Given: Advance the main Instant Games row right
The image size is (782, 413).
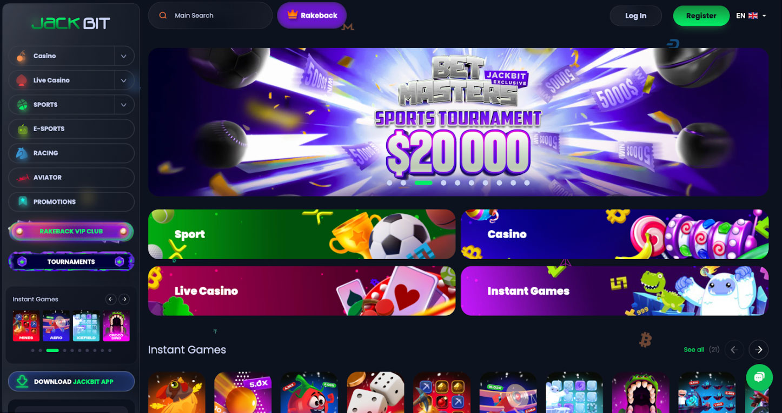Looking at the screenshot, I should [x=759, y=350].
